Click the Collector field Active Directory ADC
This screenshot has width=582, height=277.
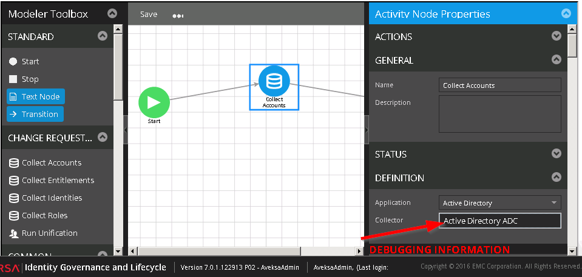(499, 221)
